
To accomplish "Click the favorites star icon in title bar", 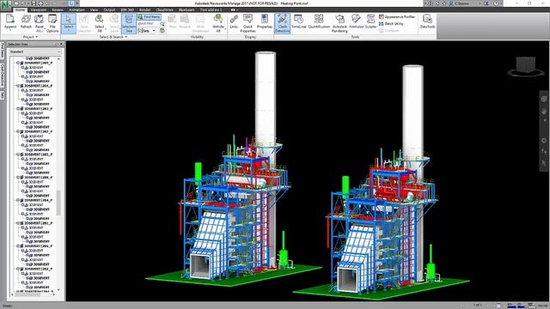I will pyautogui.click(x=444, y=3).
